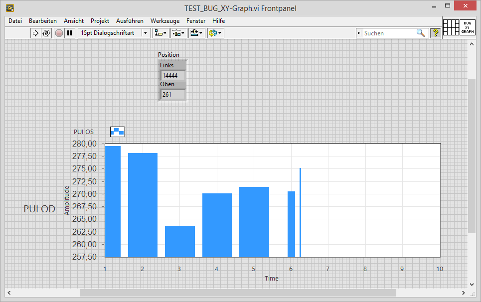
Task: Click the PUI OD label
Action: tap(39, 209)
